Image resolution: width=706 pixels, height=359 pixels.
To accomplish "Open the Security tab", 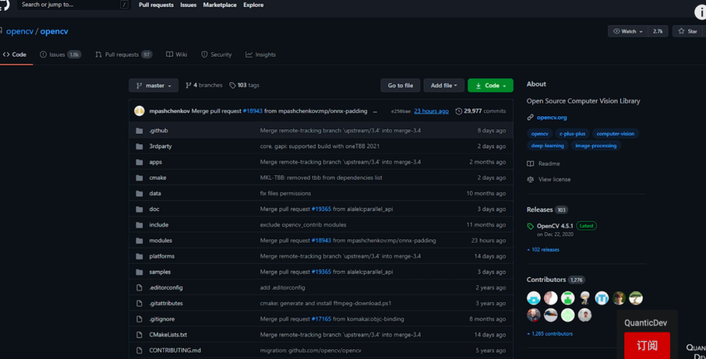I will tap(216, 54).
